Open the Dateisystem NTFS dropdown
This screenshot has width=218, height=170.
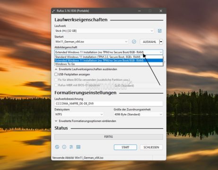click(79, 114)
